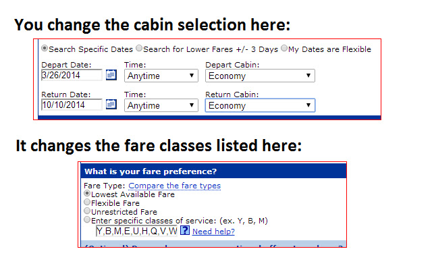This screenshot has width=432, height=270.
Task: Select the Unrestricted Fare radio button
Action: point(87,211)
